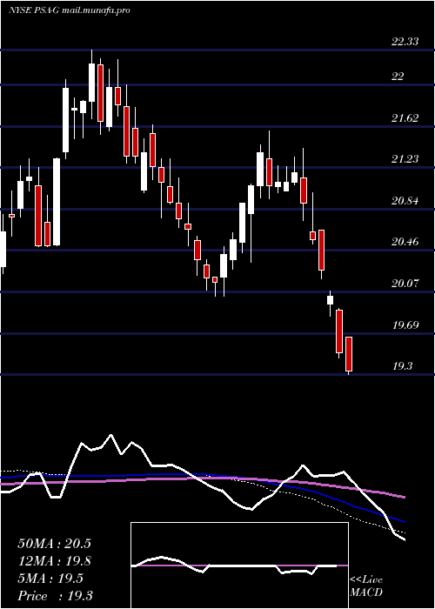Click the 12MA : 19.8 readout
435x609 pixels.
coord(54,561)
